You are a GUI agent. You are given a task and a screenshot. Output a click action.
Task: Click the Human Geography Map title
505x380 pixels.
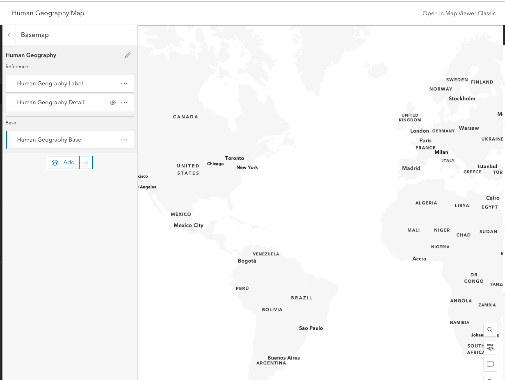pyautogui.click(x=48, y=13)
